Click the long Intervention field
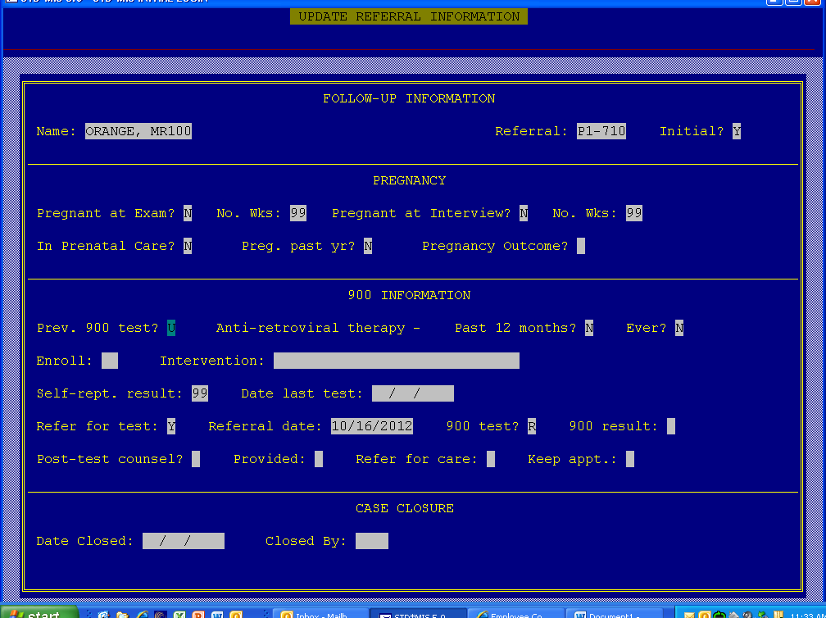The height and width of the screenshot is (618, 826). click(x=396, y=361)
